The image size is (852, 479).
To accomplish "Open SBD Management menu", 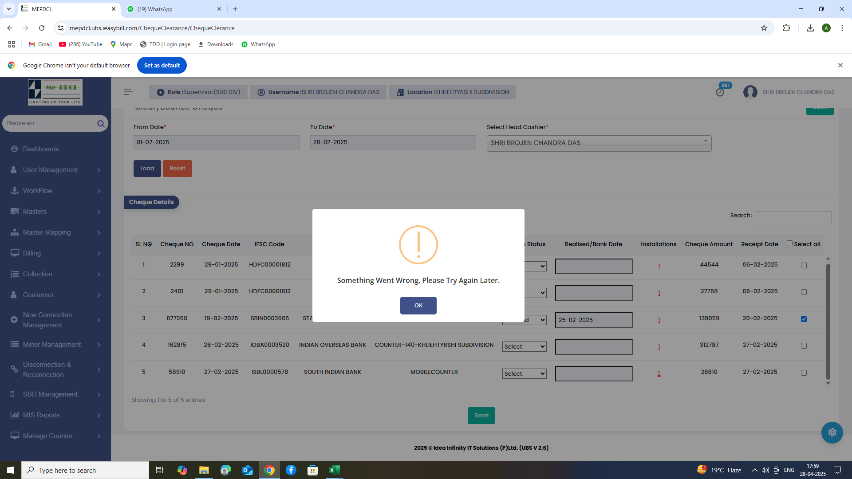I will pyautogui.click(x=55, y=394).
